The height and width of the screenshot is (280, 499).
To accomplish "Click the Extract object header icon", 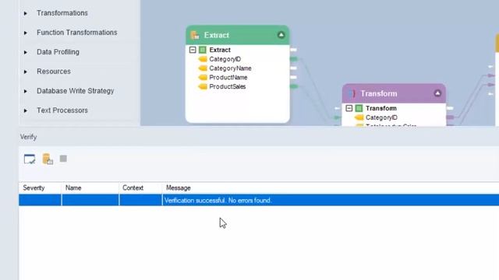I will (195, 35).
